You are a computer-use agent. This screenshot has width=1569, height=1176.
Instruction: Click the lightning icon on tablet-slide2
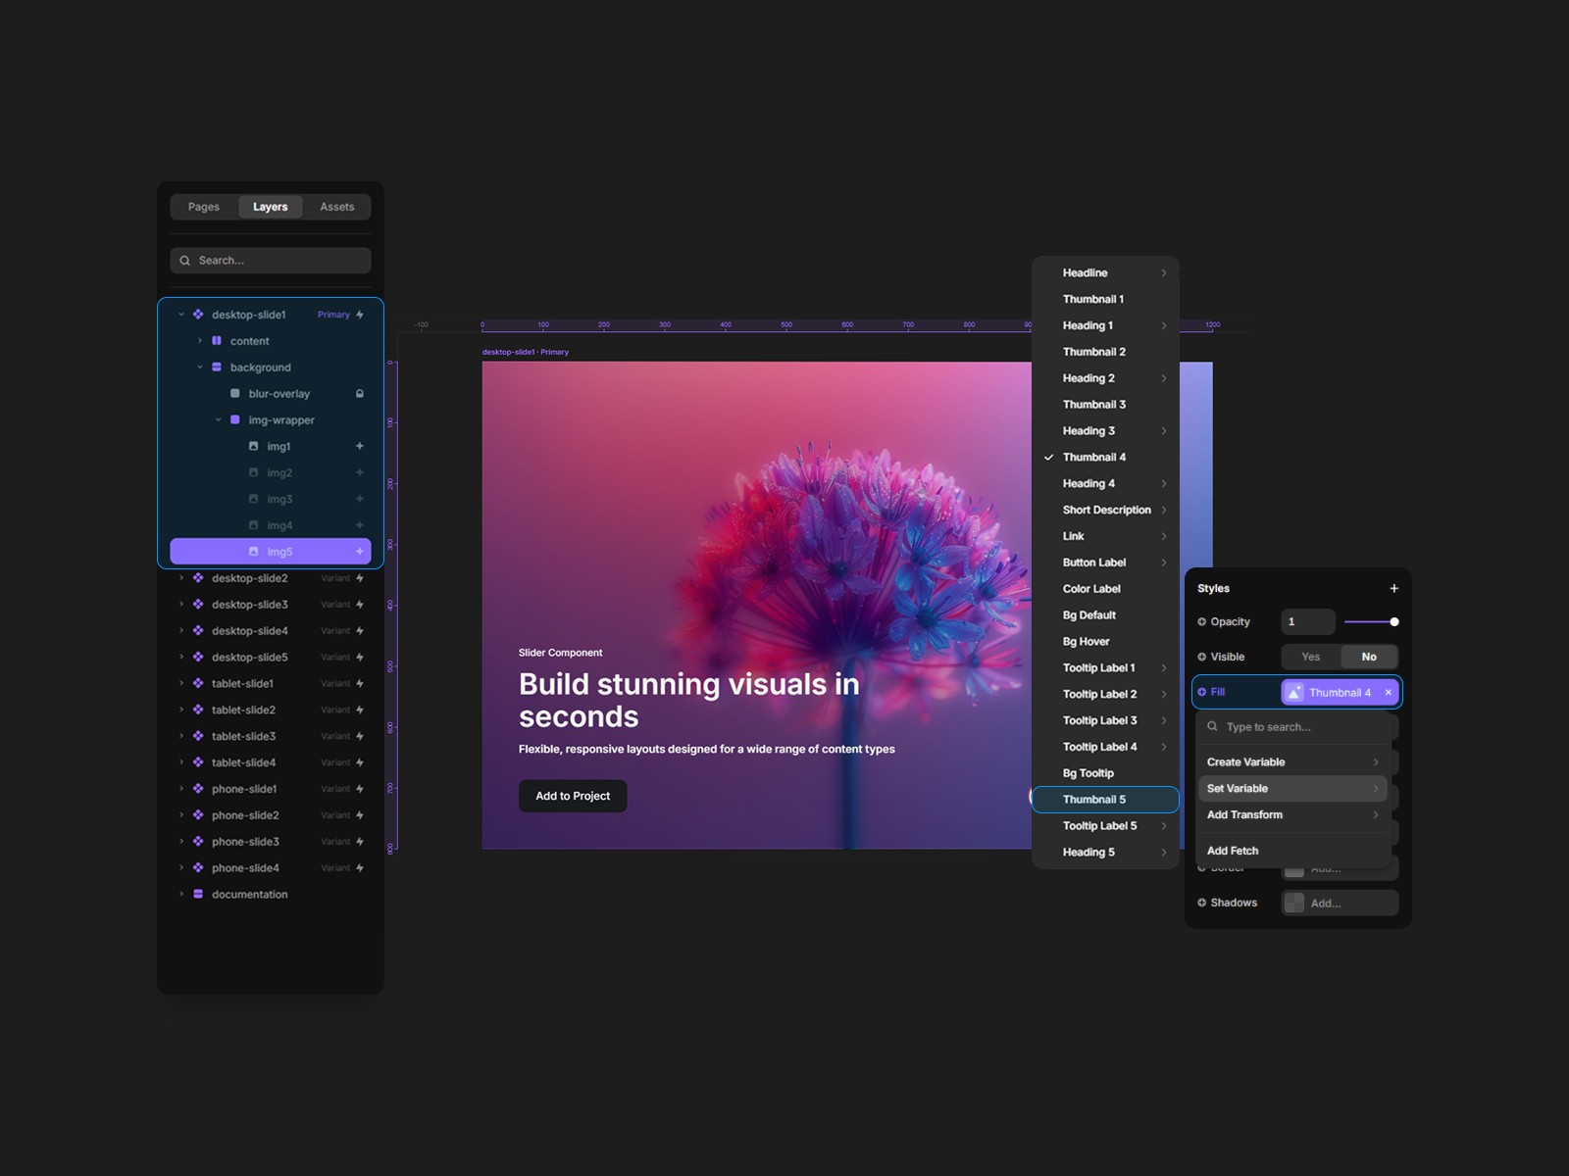[360, 710]
